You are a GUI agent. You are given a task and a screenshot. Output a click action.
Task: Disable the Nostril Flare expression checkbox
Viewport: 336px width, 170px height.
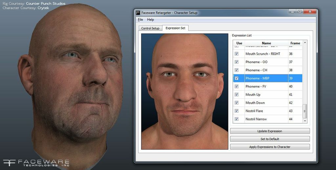click(x=237, y=111)
